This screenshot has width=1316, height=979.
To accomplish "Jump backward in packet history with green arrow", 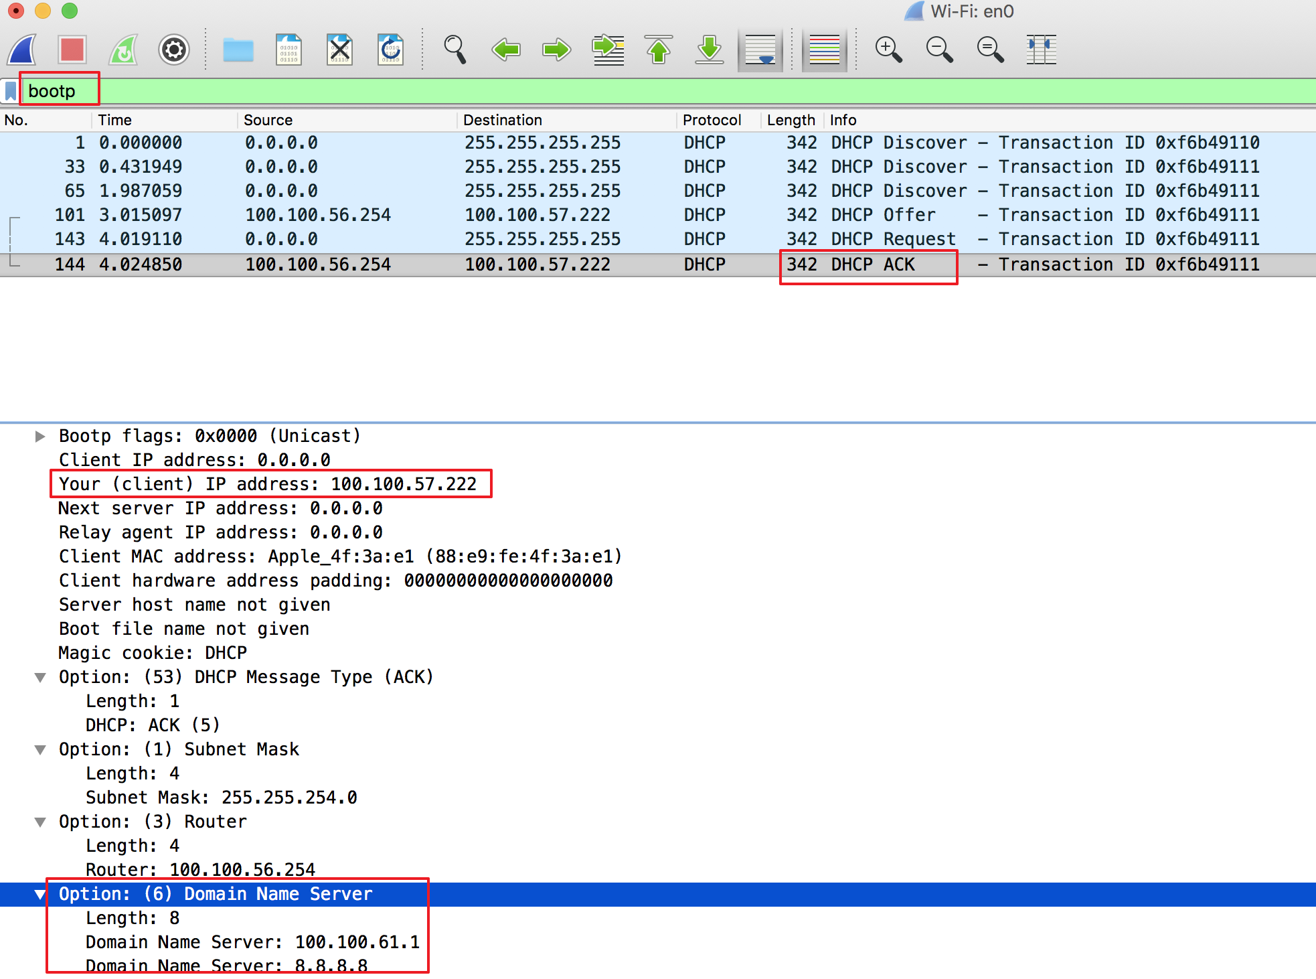I will coord(507,49).
